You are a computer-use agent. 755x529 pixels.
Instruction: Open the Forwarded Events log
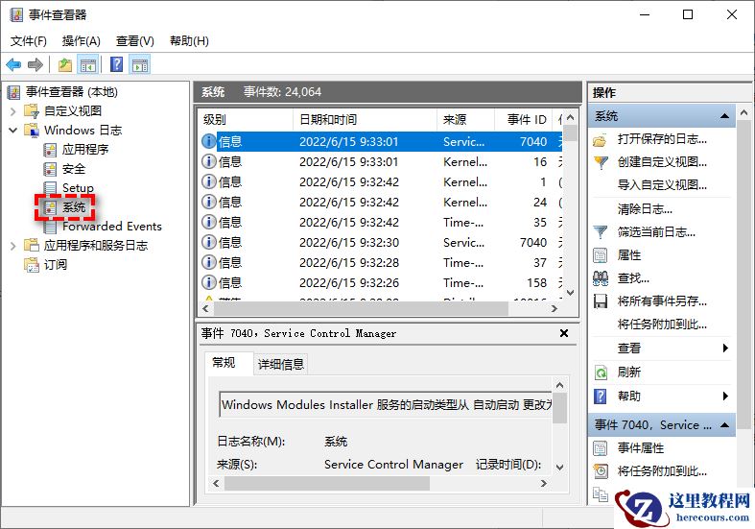point(111,226)
